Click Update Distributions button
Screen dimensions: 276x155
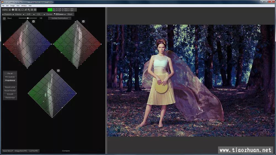point(60,18)
